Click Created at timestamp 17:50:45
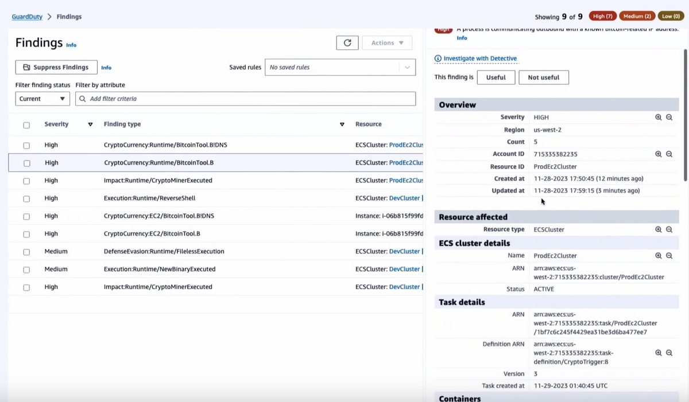The image size is (689, 402). pos(589,178)
